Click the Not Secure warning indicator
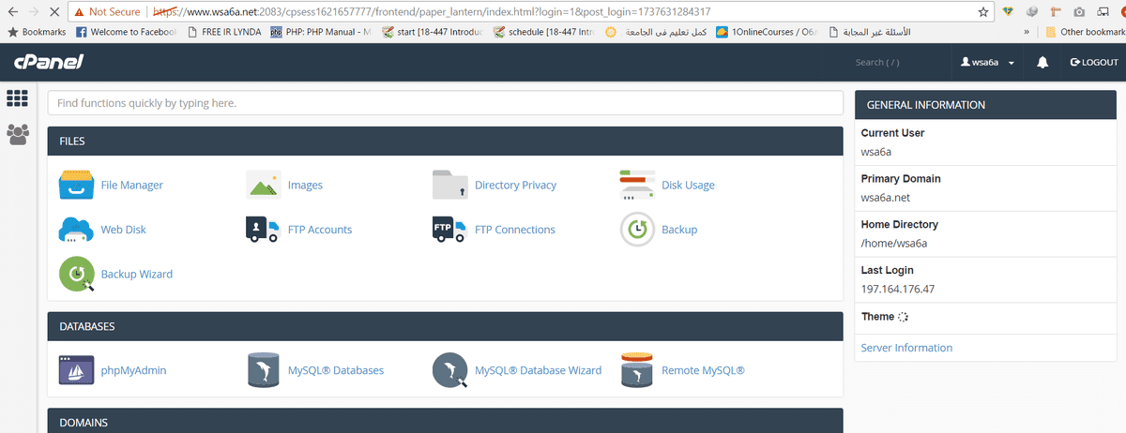This screenshot has width=1126, height=433. click(107, 12)
